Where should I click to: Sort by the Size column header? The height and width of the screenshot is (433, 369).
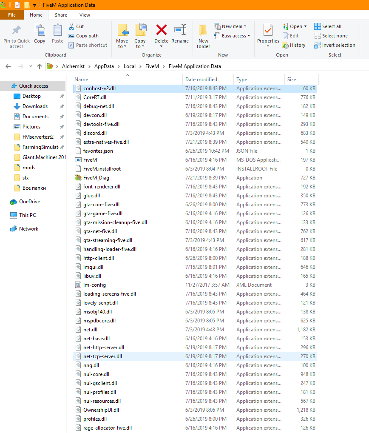pos(301,80)
